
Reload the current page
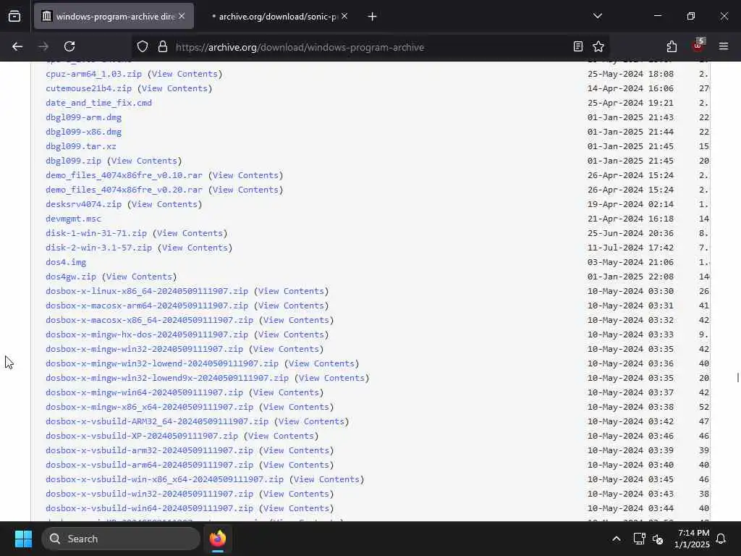(69, 46)
